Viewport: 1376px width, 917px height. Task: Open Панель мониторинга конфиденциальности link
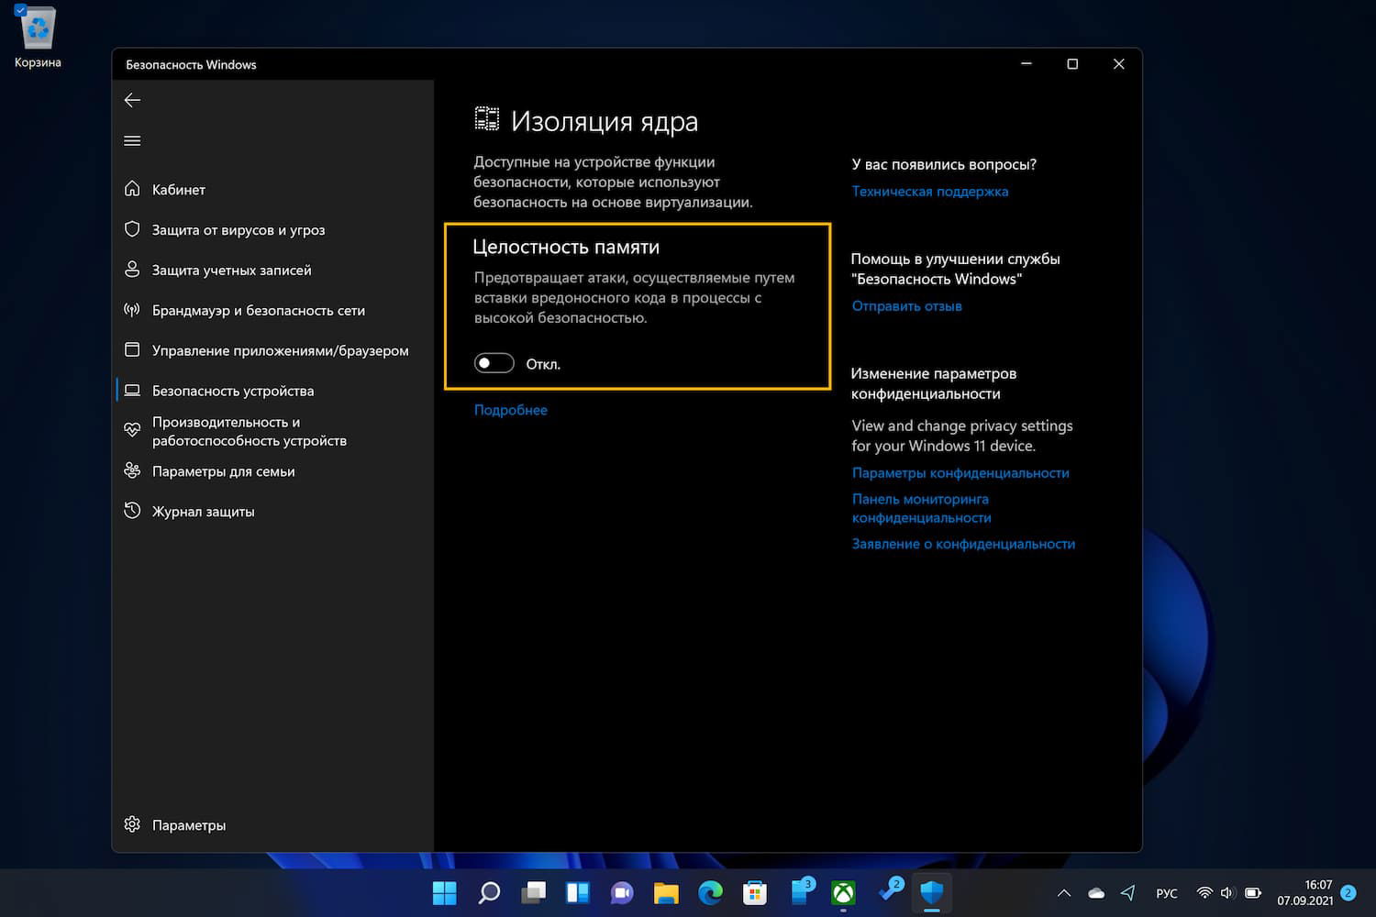[922, 509]
